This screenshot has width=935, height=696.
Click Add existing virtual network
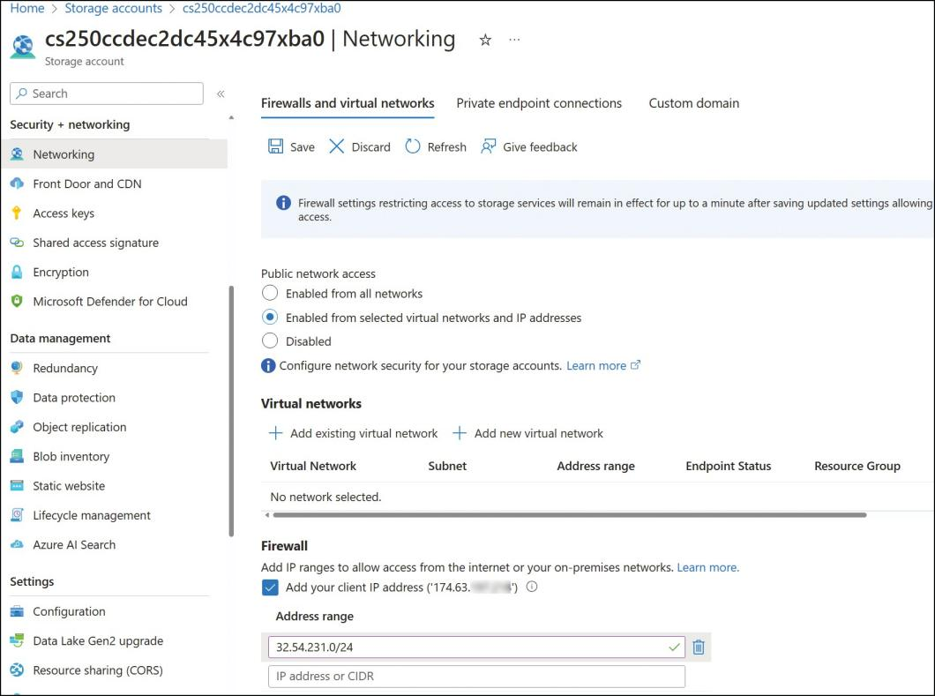pyautogui.click(x=354, y=434)
